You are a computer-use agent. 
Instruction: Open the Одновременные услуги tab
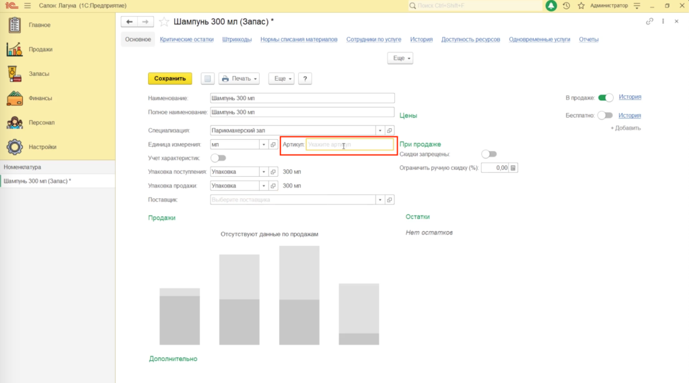point(540,40)
